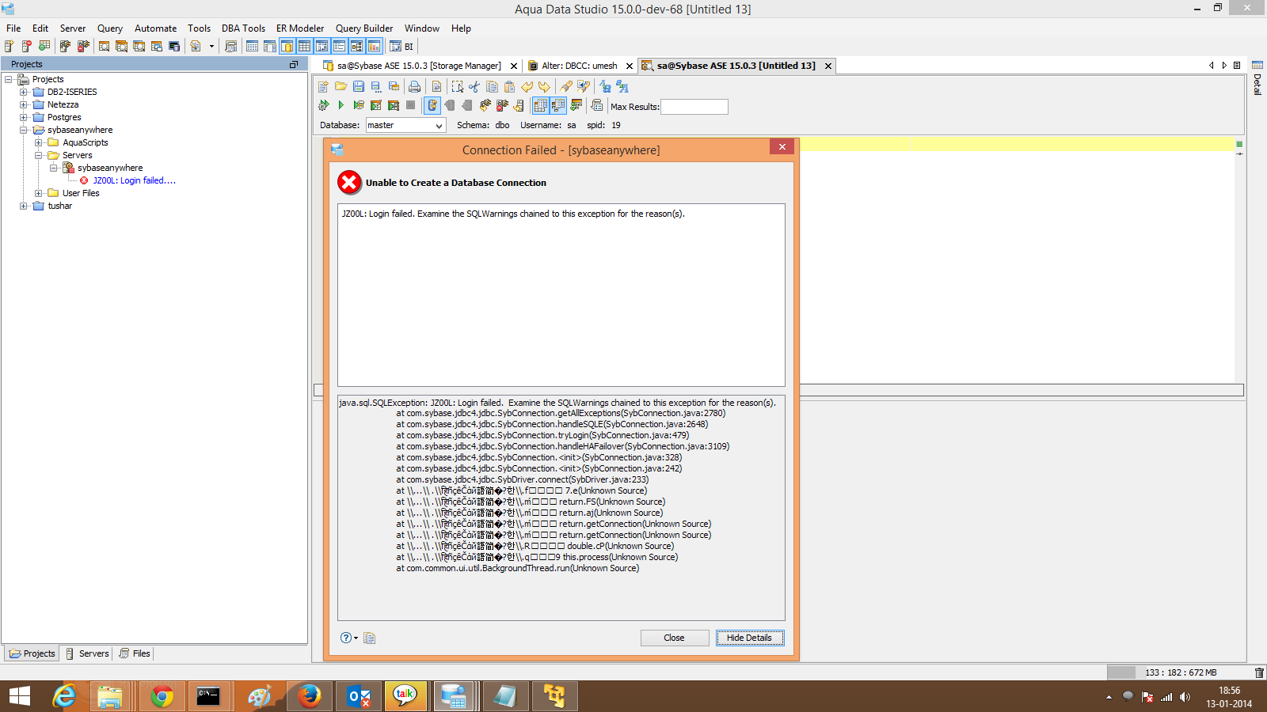Toggle the second results layout button beside grid results
This screenshot has width=1267, height=712.
pos(558,105)
